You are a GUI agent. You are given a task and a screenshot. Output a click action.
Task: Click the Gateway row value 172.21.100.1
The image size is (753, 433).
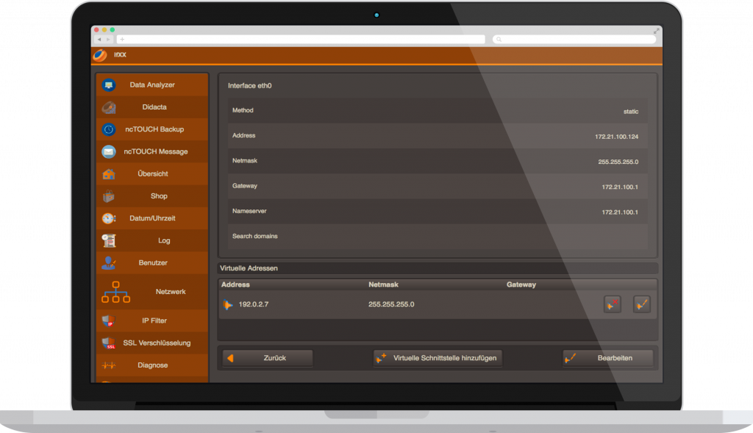pyautogui.click(x=620, y=187)
